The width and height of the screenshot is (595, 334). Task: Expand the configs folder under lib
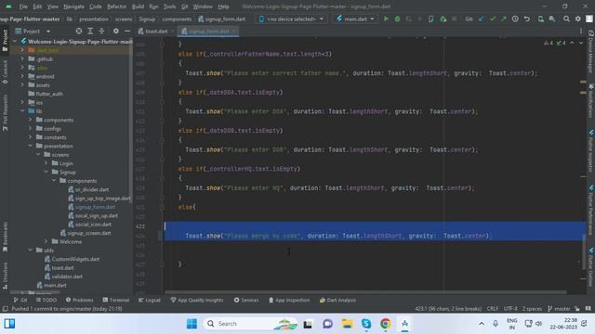tap(31, 128)
